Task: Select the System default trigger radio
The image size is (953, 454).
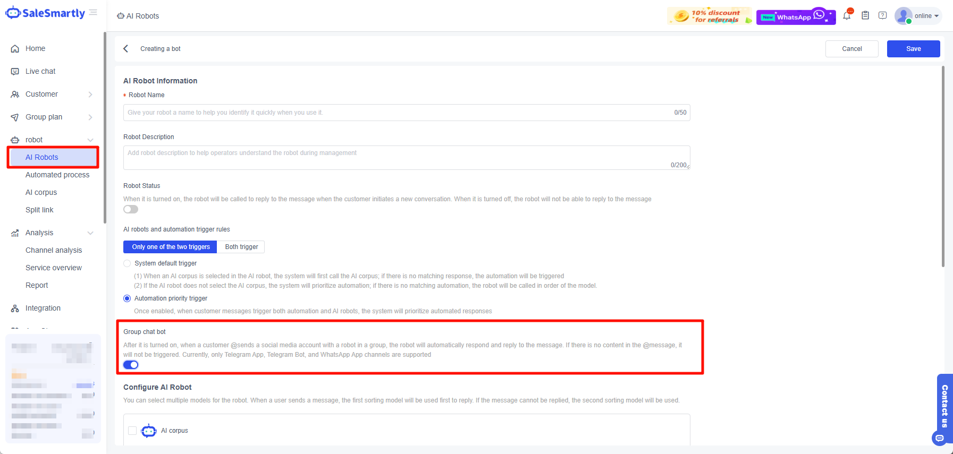Action: (127, 263)
